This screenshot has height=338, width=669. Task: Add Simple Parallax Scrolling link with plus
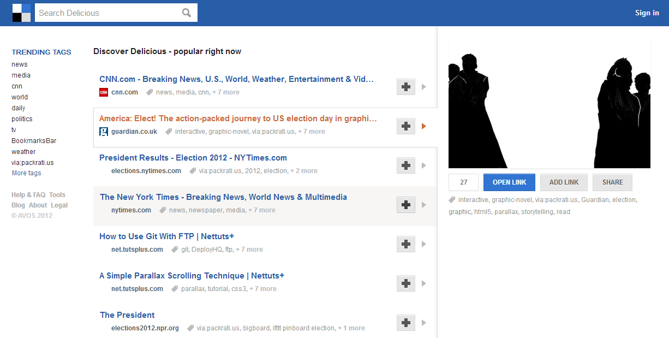click(405, 283)
